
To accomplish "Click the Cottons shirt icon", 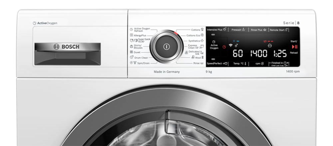I will pyautogui.click(x=202, y=30).
